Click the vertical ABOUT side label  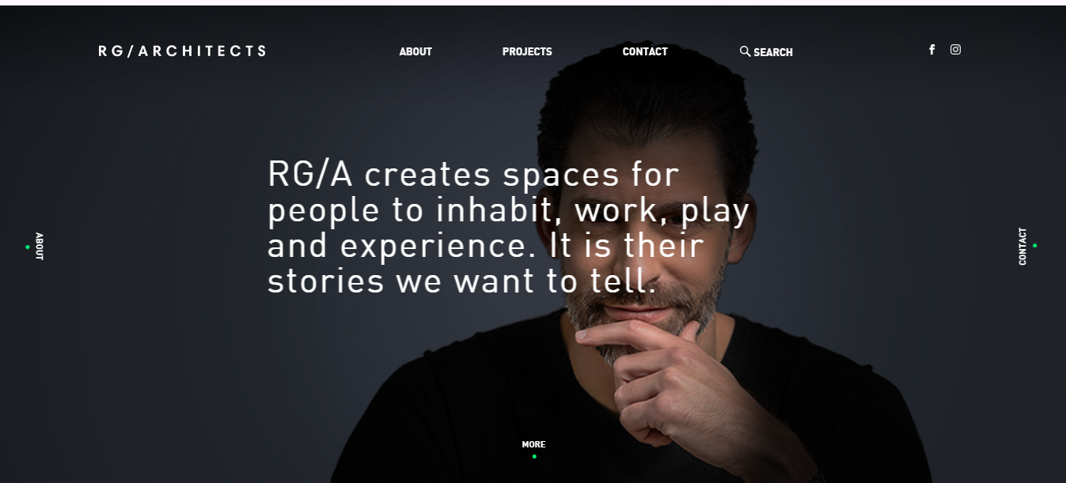[x=40, y=247]
